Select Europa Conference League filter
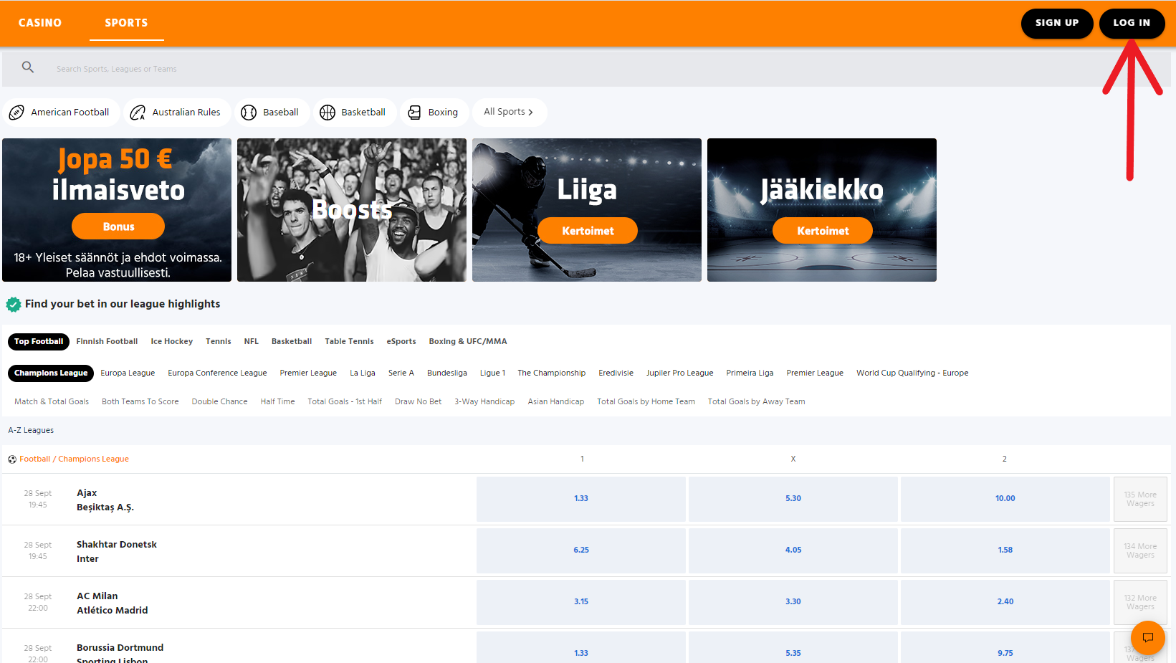The image size is (1176, 663). point(217,373)
